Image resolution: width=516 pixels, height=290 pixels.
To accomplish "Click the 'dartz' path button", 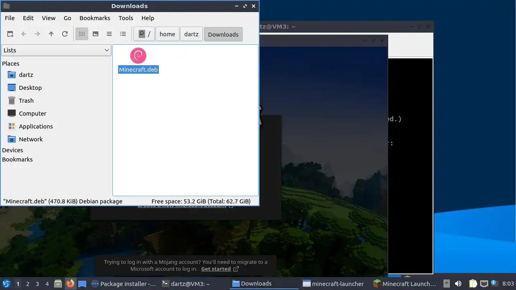I will pos(191,34).
